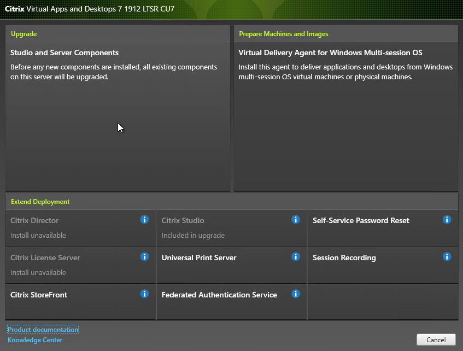Screen dimensions: 463x351
Task: Cancel the installer
Action: point(436,340)
